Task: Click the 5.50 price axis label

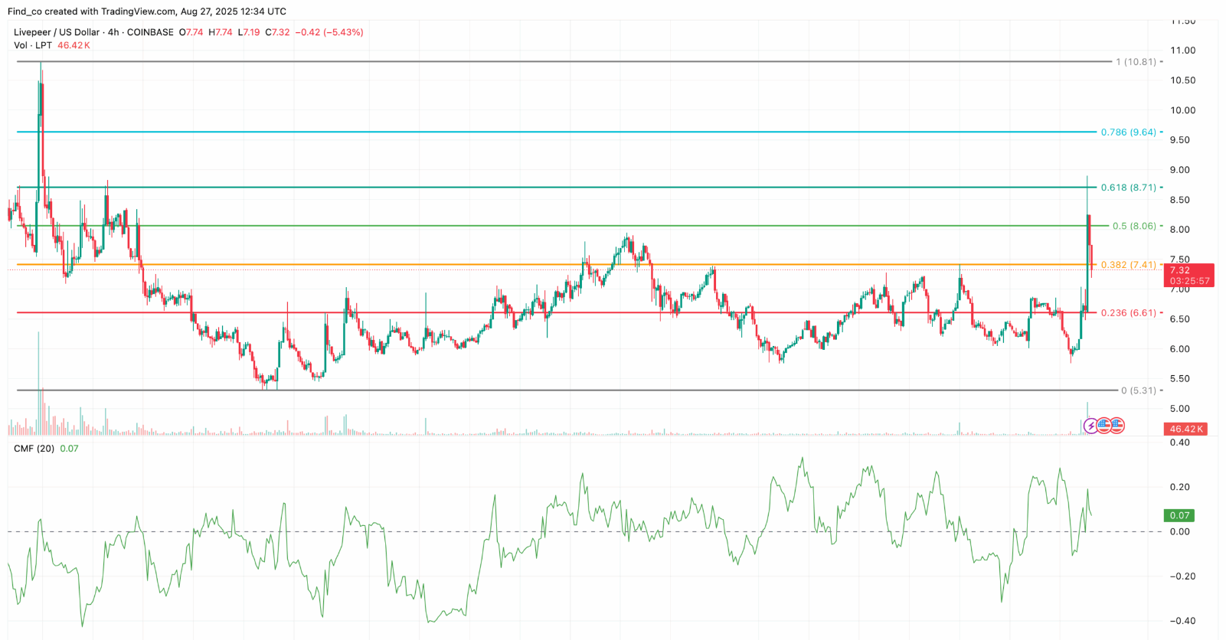Action: (x=1179, y=379)
